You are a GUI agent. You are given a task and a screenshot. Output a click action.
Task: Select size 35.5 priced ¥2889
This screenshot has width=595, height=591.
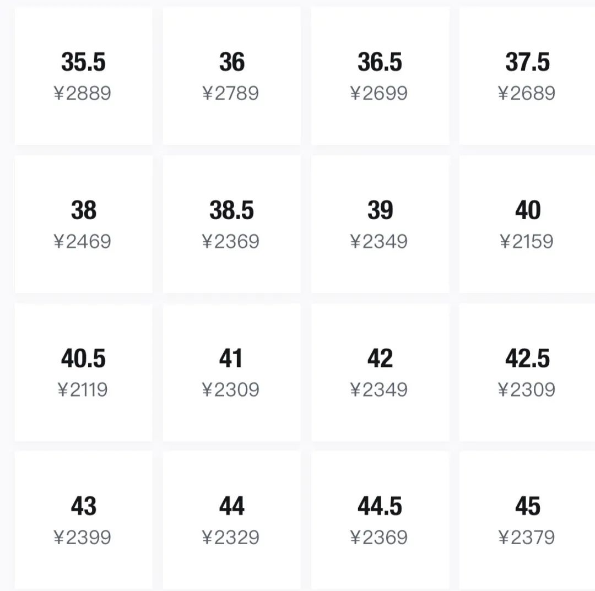(83, 76)
